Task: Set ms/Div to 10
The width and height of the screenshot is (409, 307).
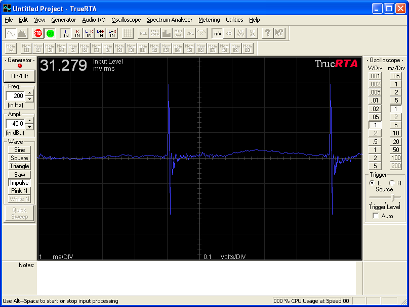Action: coord(396,133)
